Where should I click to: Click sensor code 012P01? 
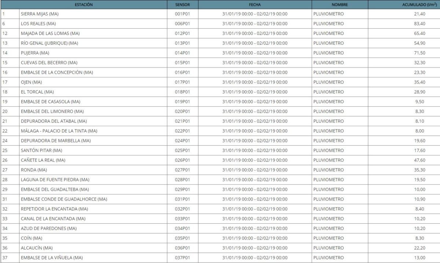pos(182,33)
